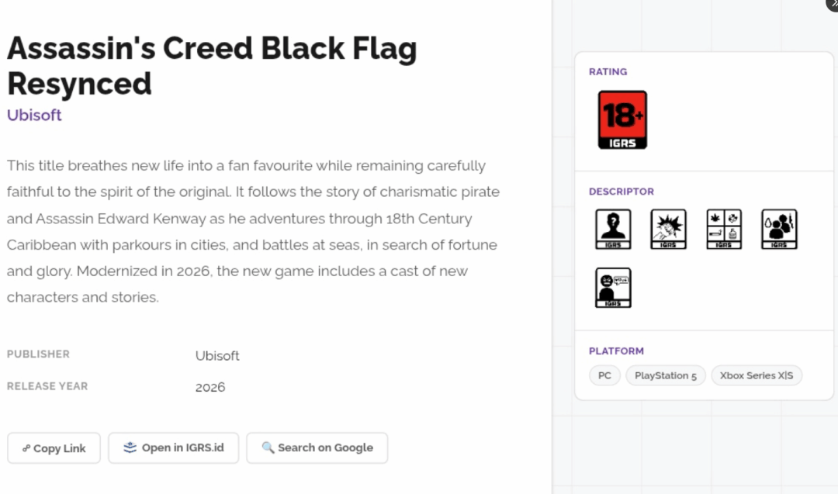The image size is (838, 494).
Task: Open the game in IGRS.id
Action: [x=173, y=448]
